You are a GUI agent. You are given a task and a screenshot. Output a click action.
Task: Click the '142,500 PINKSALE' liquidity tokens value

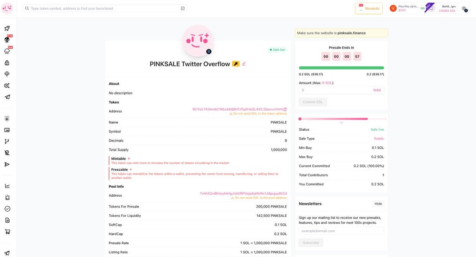[271, 216]
